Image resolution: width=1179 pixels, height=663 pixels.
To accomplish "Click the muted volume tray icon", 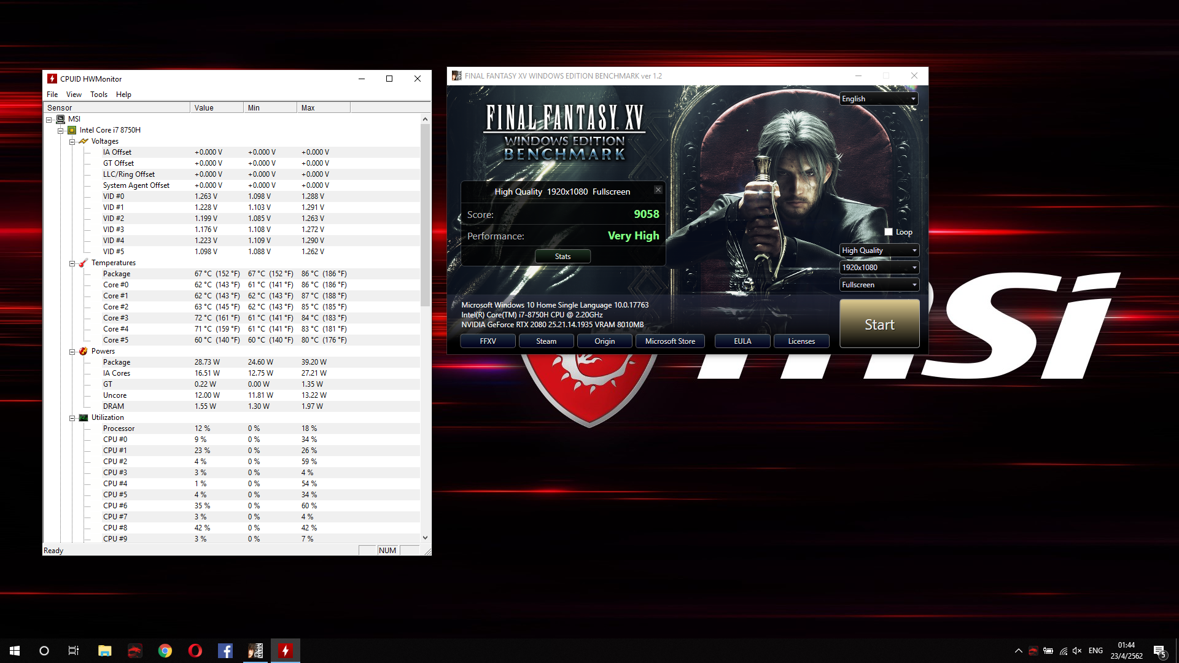I will pos(1077,651).
